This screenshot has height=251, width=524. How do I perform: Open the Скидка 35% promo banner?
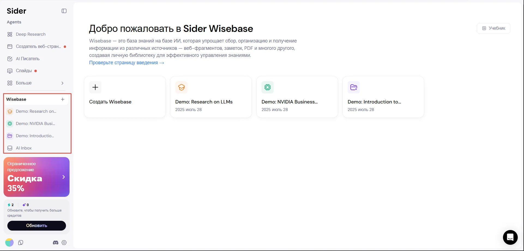pos(37,177)
